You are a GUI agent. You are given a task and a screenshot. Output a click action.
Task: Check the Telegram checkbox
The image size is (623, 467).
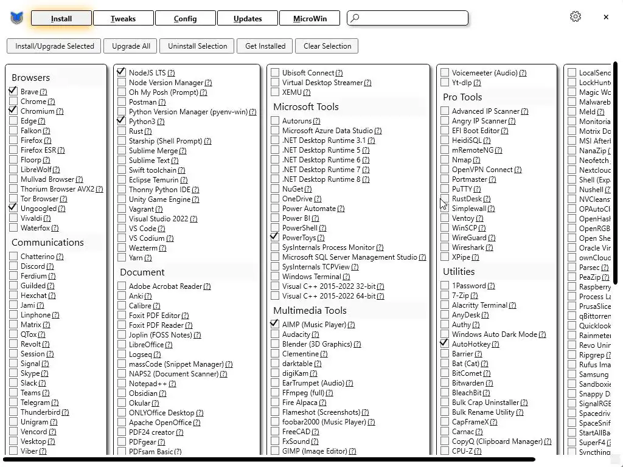coord(13,403)
